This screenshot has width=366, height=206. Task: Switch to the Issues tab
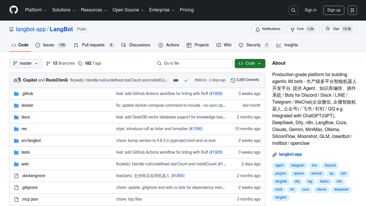tap(51, 45)
